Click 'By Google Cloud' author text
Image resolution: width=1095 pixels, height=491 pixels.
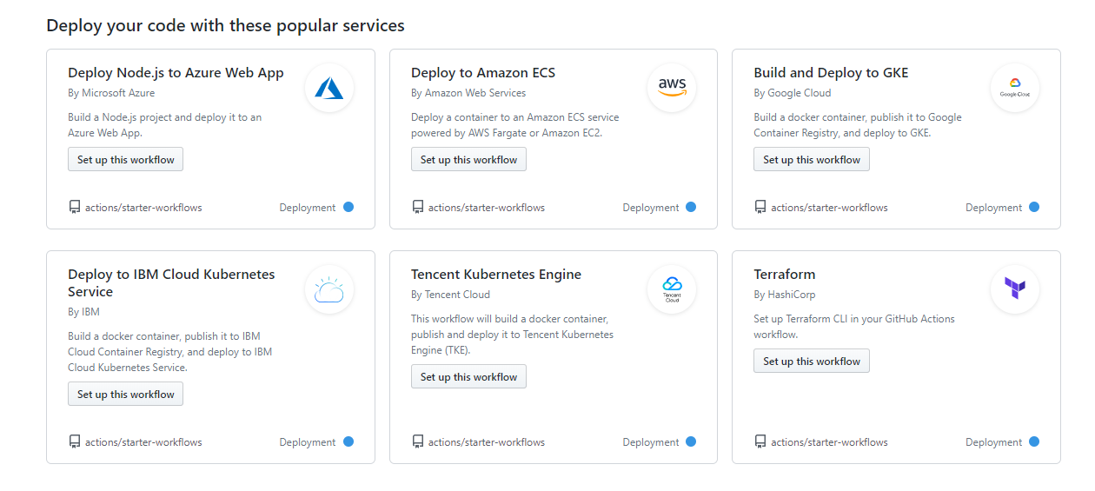point(793,93)
